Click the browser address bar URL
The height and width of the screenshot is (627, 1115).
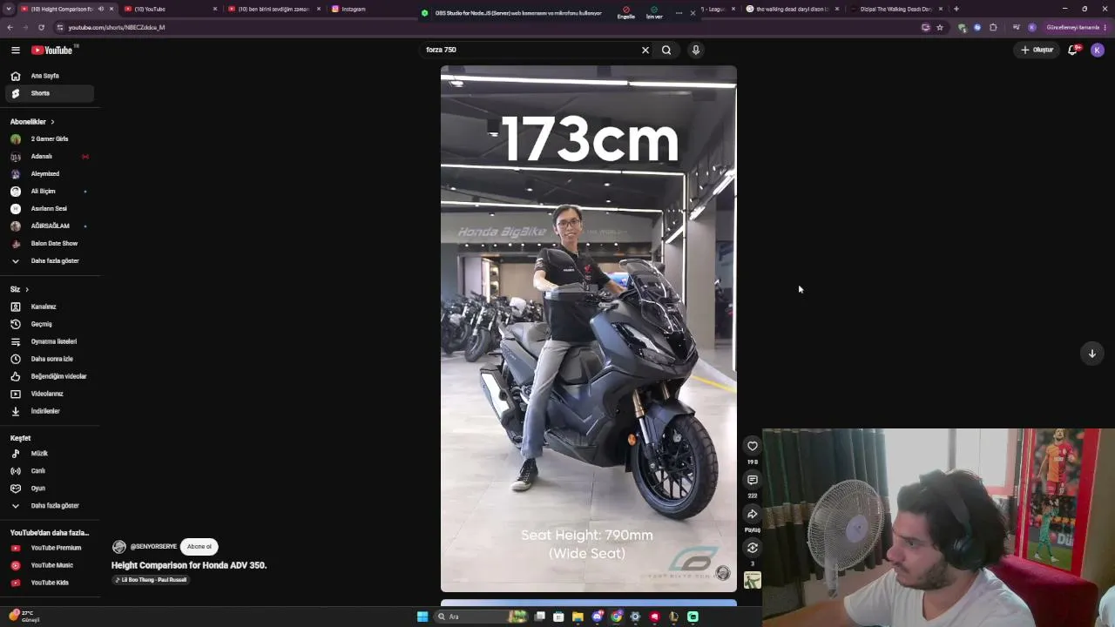(x=117, y=27)
